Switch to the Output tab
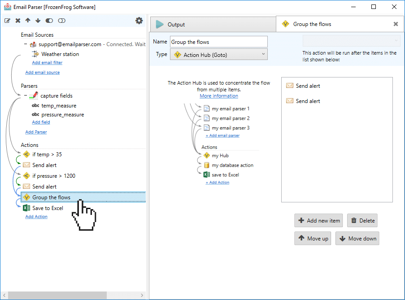The image size is (405, 300). tap(213, 25)
